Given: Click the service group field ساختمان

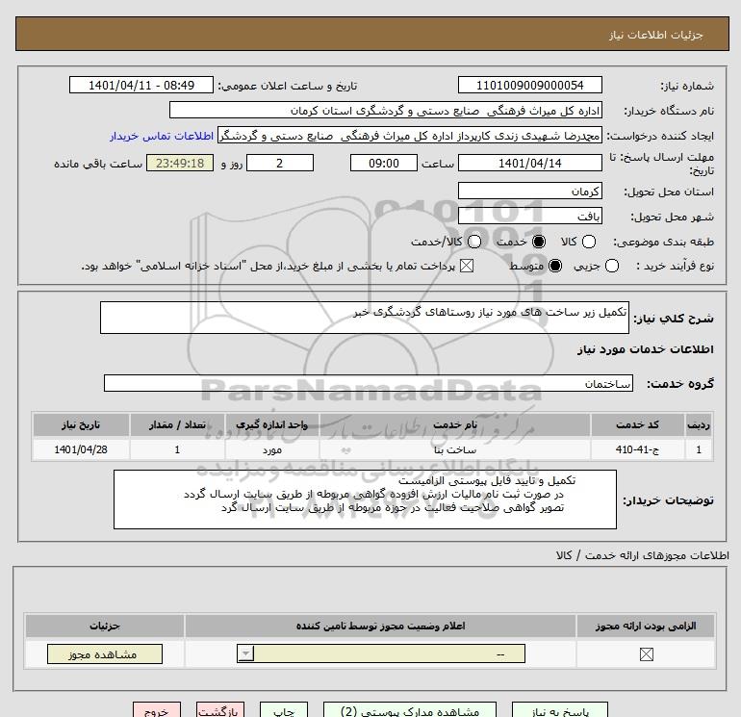Looking at the screenshot, I should click(369, 383).
